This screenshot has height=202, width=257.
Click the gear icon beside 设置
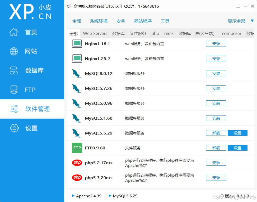pyautogui.click(x=14, y=128)
